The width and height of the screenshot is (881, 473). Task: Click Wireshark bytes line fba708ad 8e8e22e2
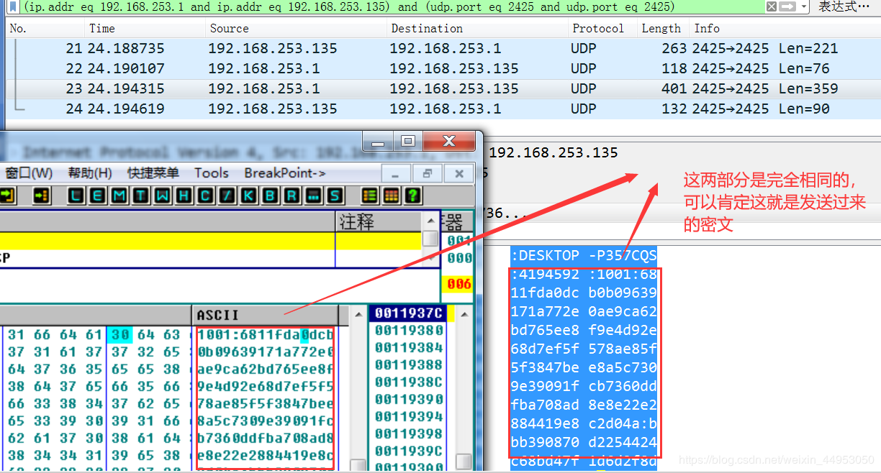(584, 405)
